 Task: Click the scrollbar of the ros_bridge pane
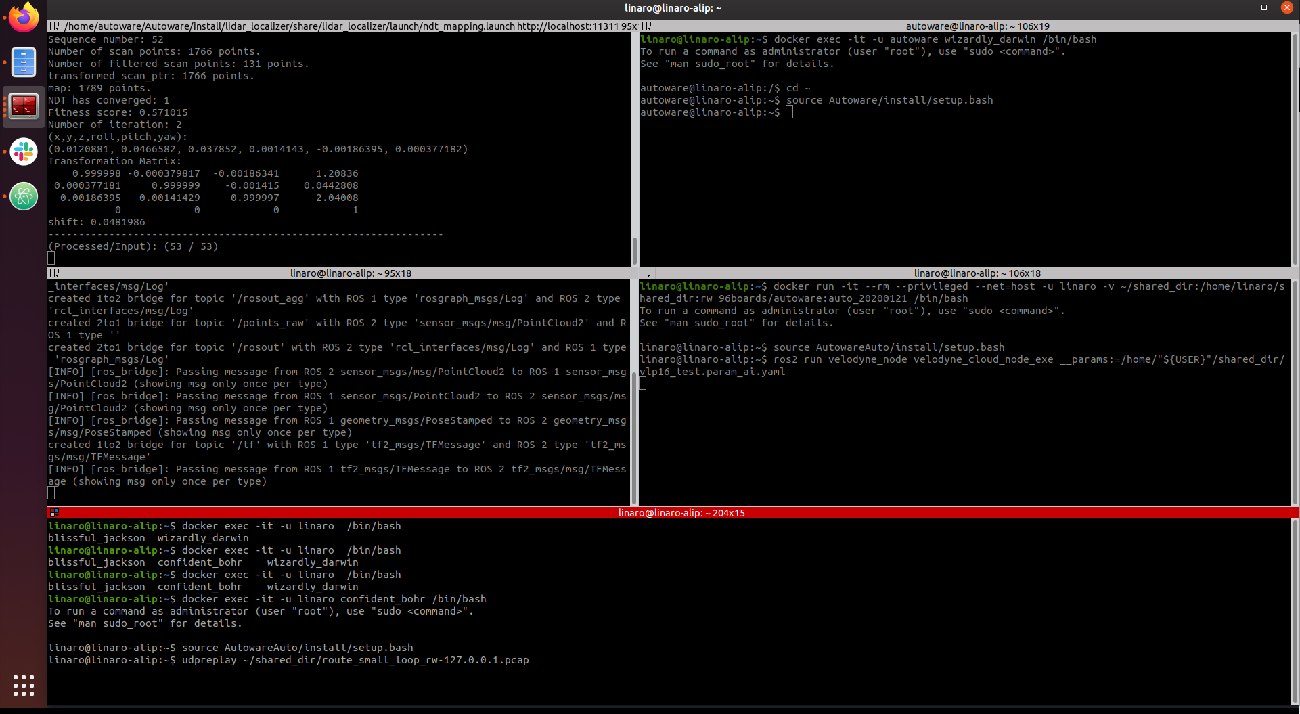click(634, 440)
